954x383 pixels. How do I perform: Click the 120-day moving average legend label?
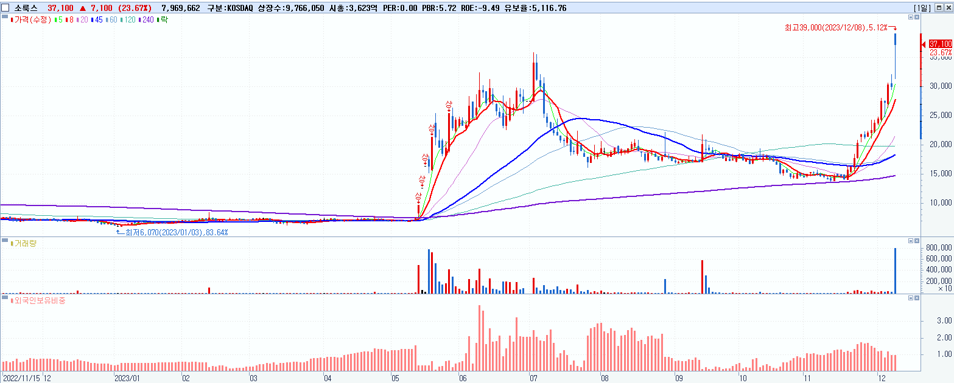coord(128,20)
